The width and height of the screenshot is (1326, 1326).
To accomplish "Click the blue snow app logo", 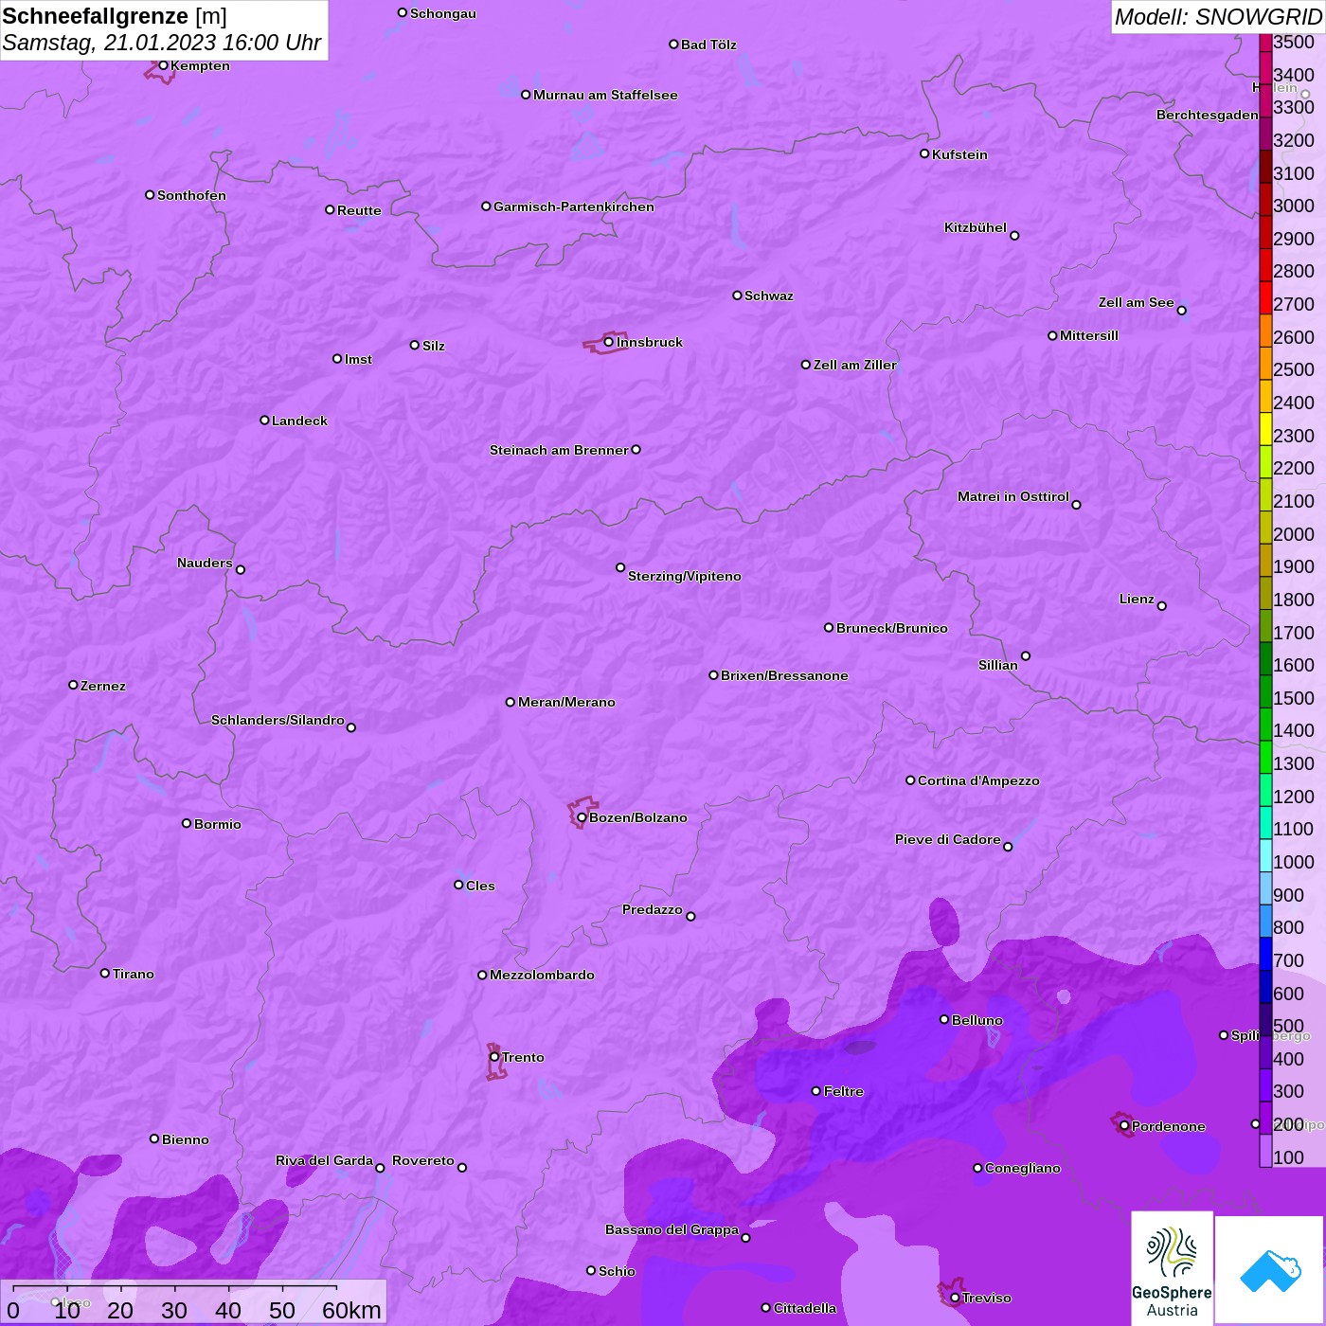I will point(1269,1270).
